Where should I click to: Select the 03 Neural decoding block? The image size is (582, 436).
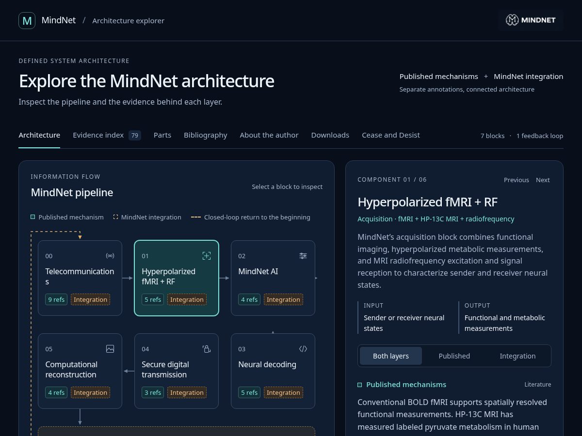point(273,371)
